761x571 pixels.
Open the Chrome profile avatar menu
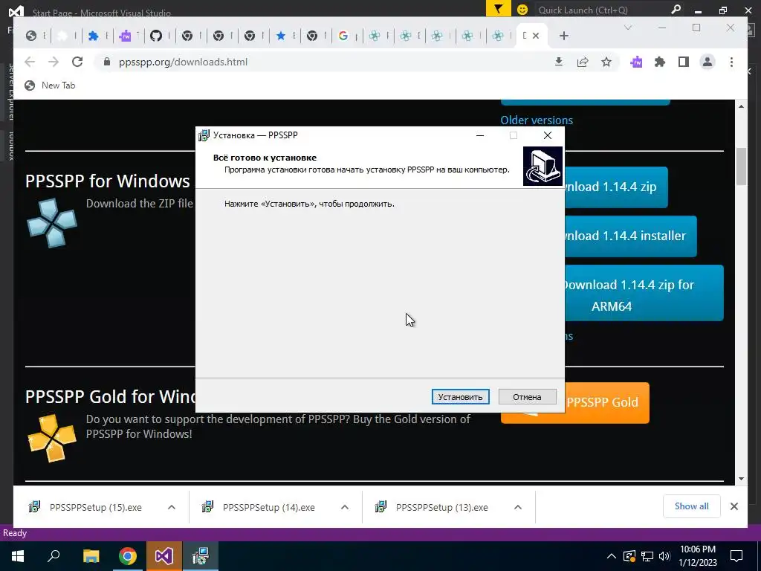click(x=707, y=62)
